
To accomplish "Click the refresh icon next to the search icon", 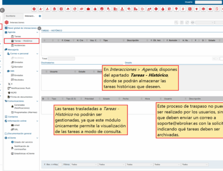I will [x=187, y=22].
